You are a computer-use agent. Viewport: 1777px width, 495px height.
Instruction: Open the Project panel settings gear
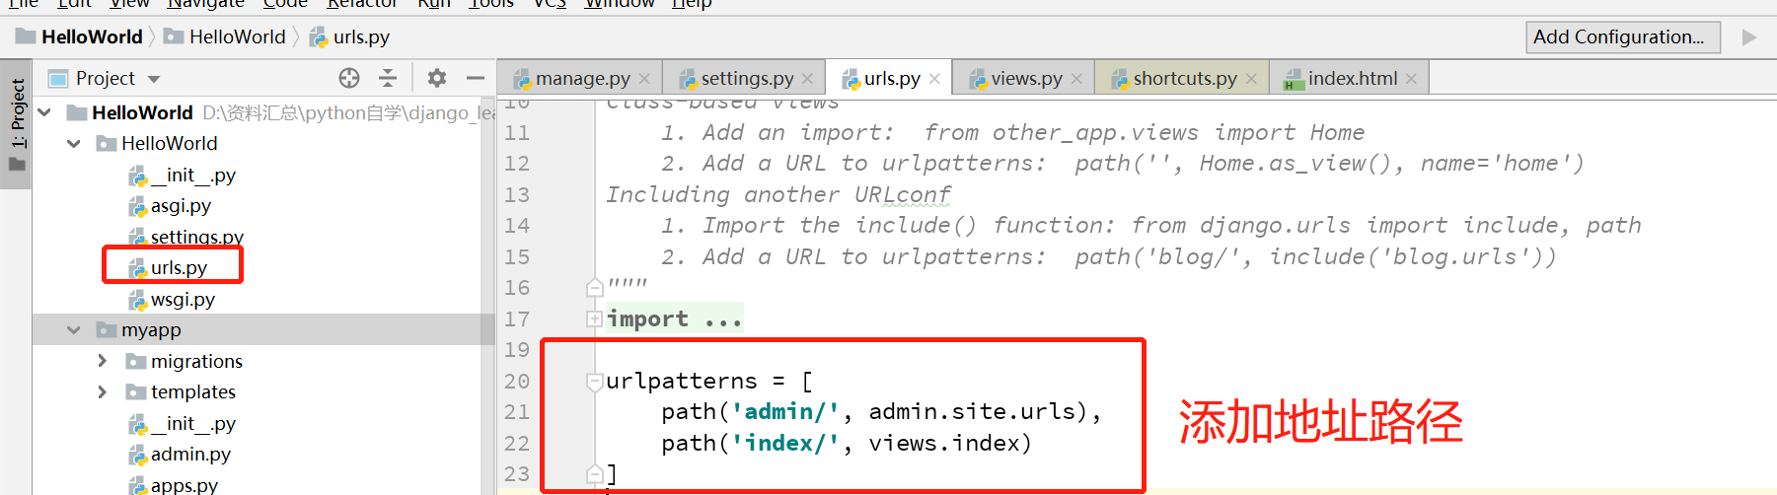pos(437,78)
